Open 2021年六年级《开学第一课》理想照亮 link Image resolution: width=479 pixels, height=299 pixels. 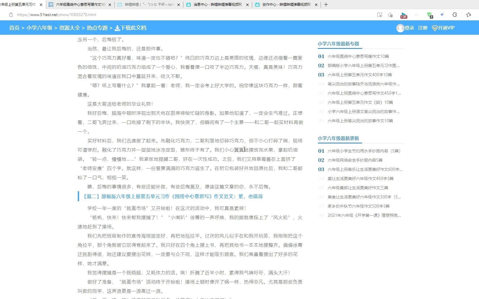pyautogui.click(x=364, y=215)
